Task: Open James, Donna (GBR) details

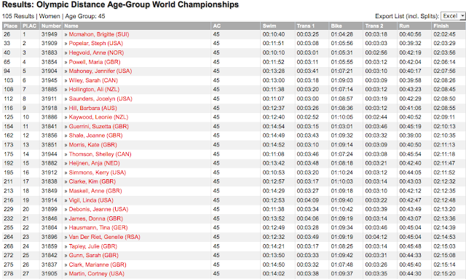Action: point(95,219)
